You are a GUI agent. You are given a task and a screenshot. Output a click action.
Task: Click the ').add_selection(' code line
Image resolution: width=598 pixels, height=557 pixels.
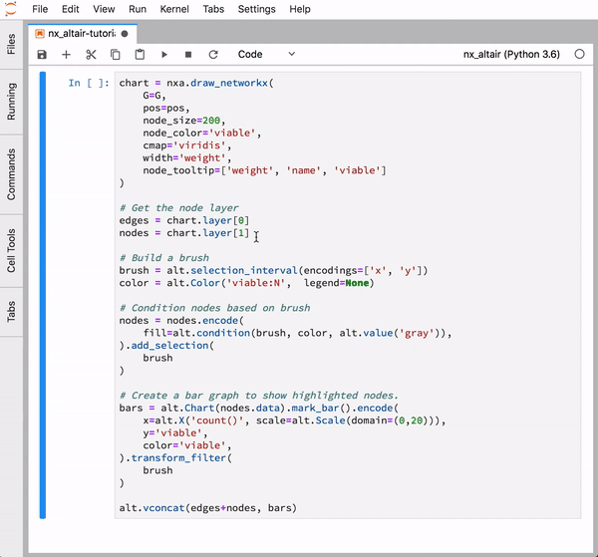(166, 346)
